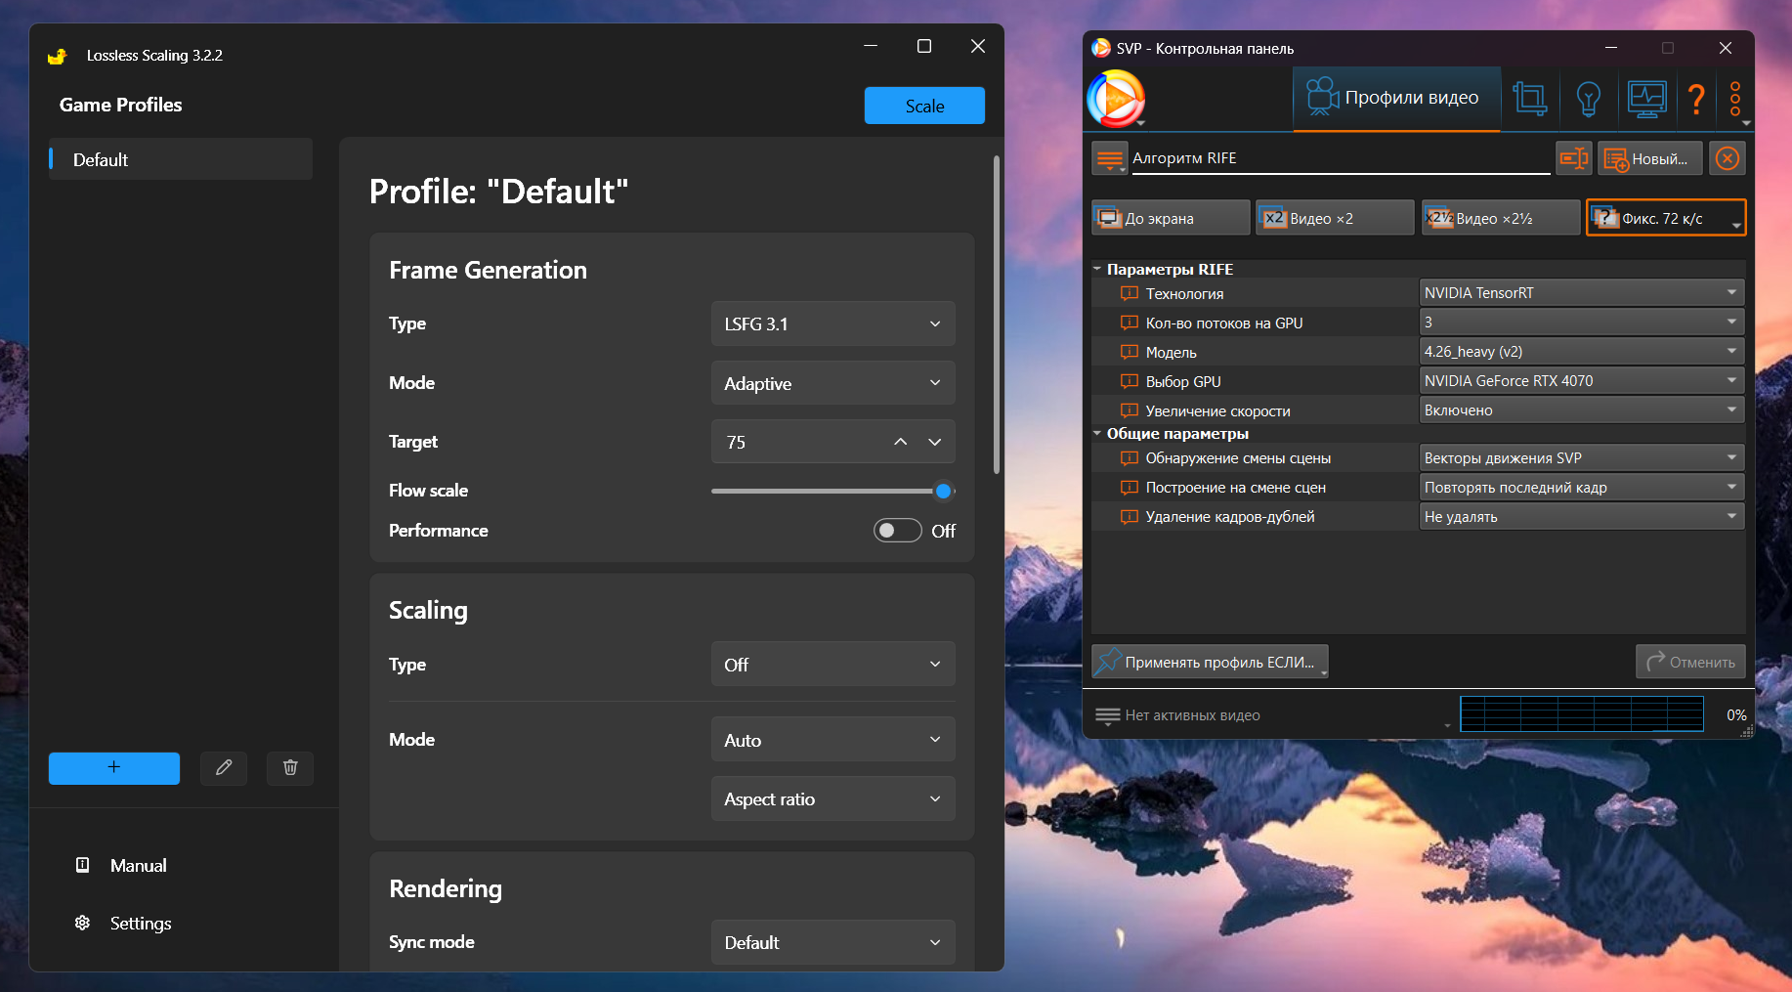Open the GPU threads count dropdown showing 3
The image size is (1792, 992).
click(x=1581, y=323)
